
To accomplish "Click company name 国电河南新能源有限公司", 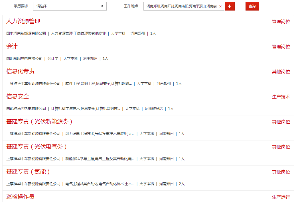I will click(x=26, y=34).
